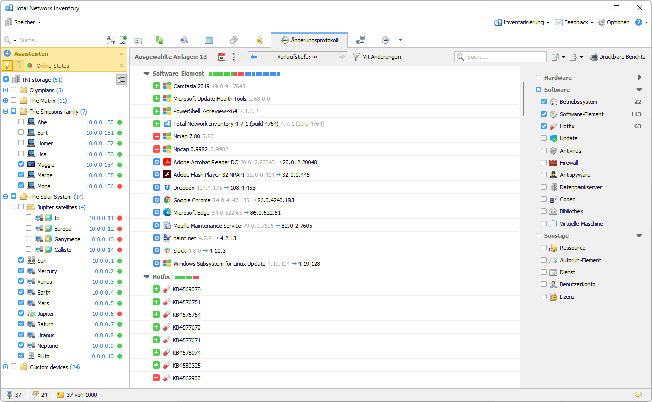The width and height of the screenshot is (652, 402).
Task: Click the chat bubble icon in status bar
Action: (638, 395)
